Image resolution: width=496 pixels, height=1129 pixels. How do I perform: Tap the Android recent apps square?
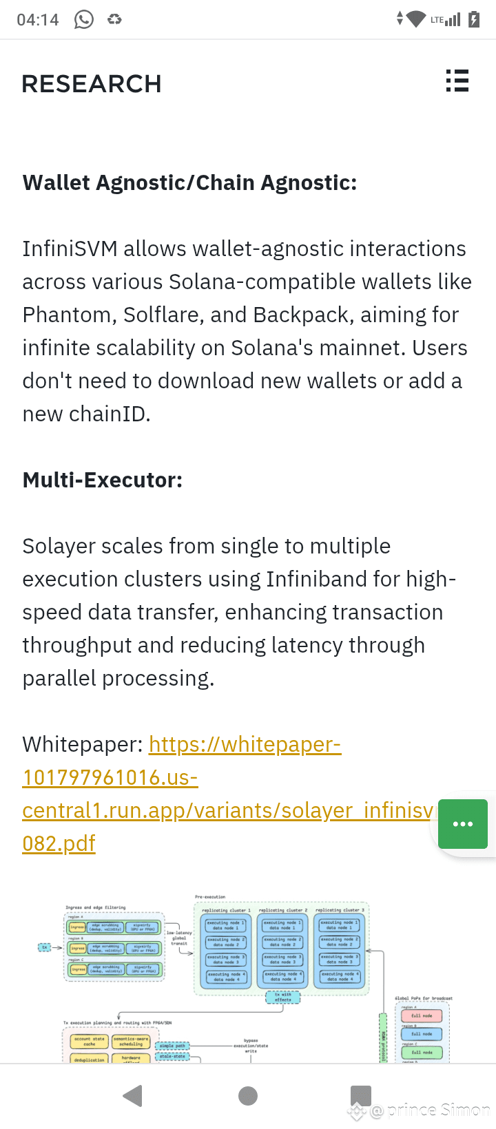pyautogui.click(x=361, y=1095)
